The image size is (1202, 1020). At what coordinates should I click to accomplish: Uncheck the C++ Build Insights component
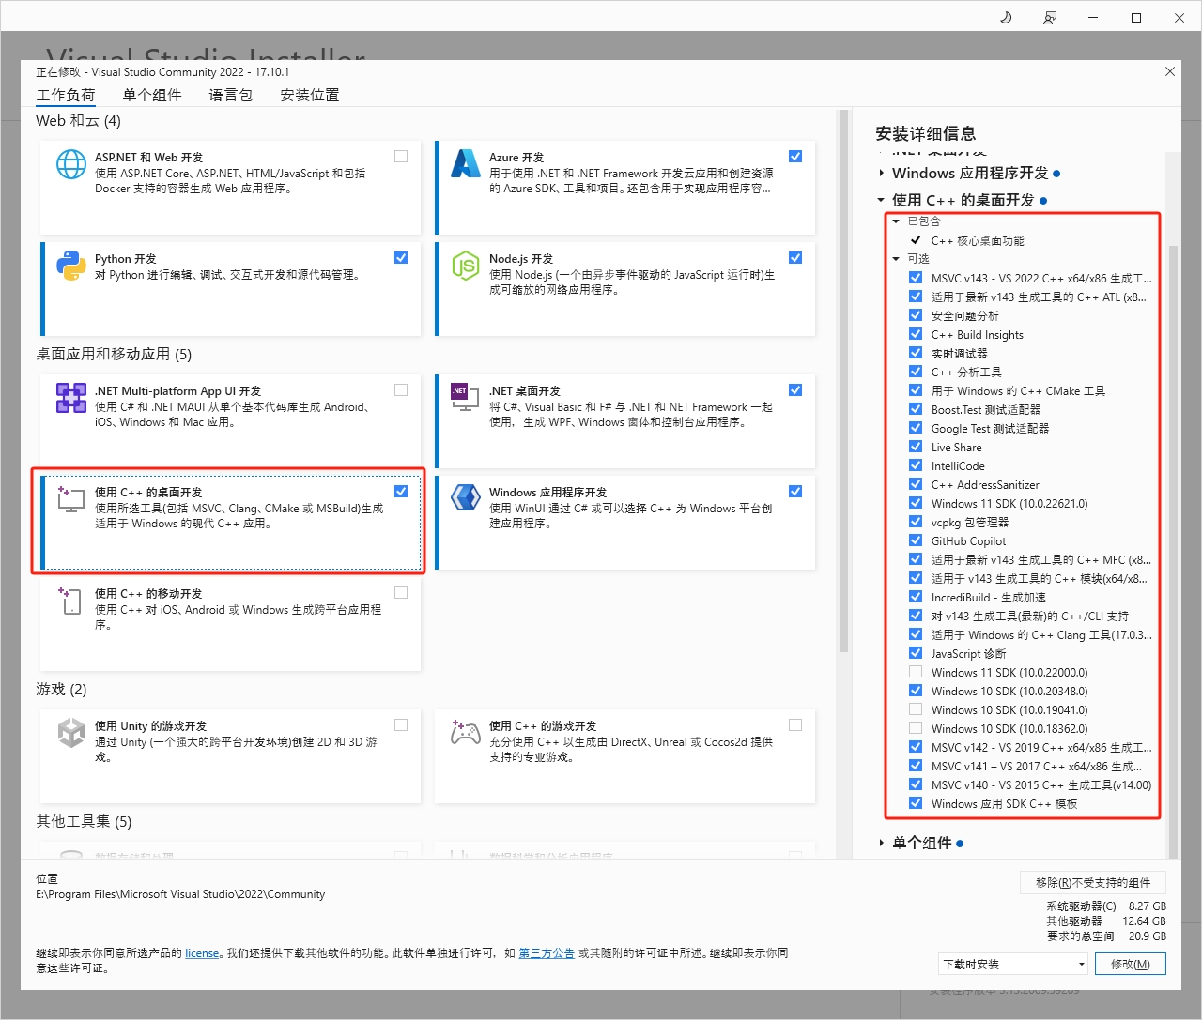[x=916, y=334]
